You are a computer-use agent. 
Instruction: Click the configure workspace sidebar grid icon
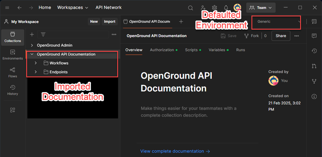[13, 110]
